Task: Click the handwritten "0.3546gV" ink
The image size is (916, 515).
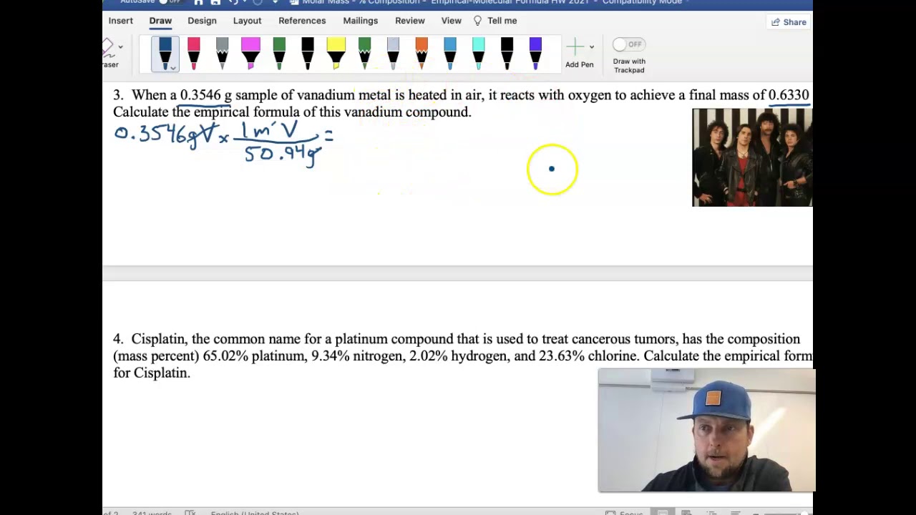Action: pyautogui.click(x=165, y=135)
